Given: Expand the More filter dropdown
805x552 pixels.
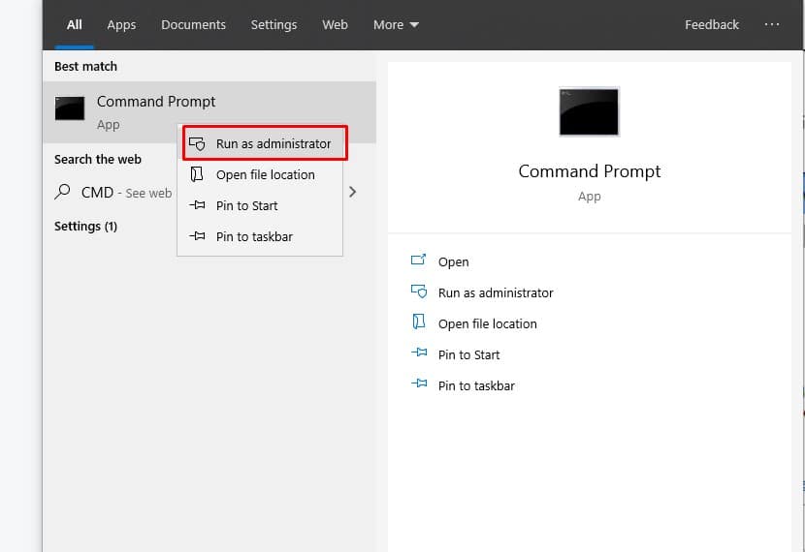Looking at the screenshot, I should (x=396, y=24).
